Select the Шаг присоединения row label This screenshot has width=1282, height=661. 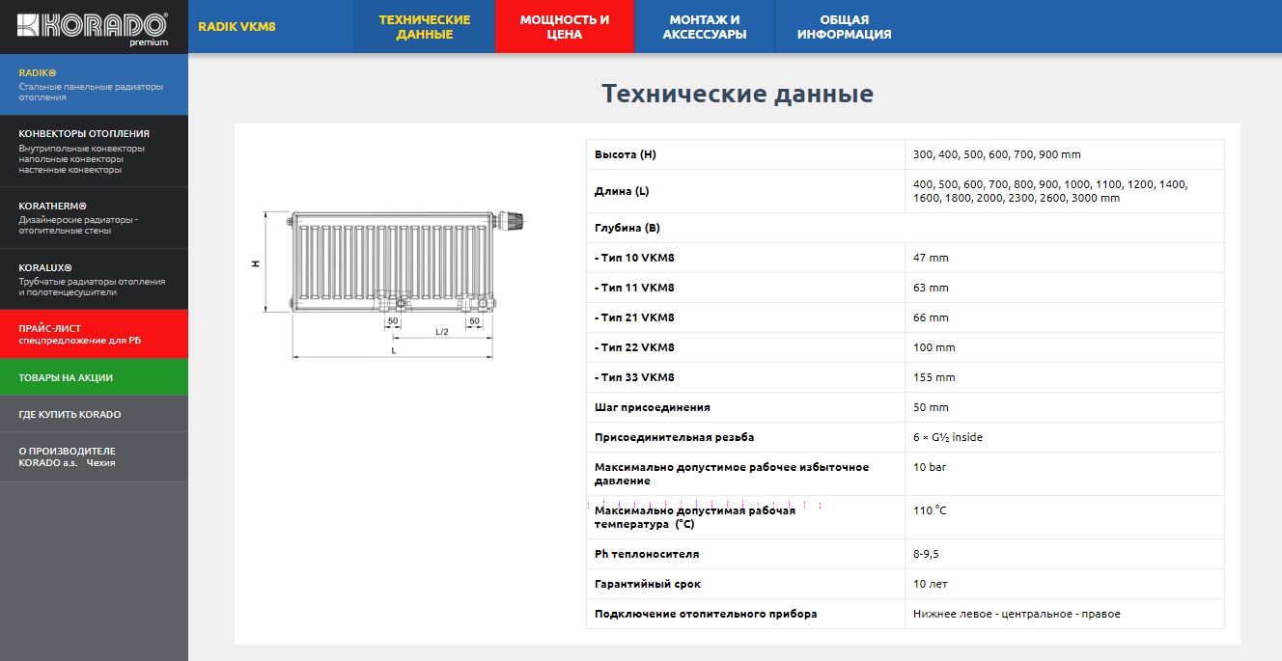(x=652, y=407)
